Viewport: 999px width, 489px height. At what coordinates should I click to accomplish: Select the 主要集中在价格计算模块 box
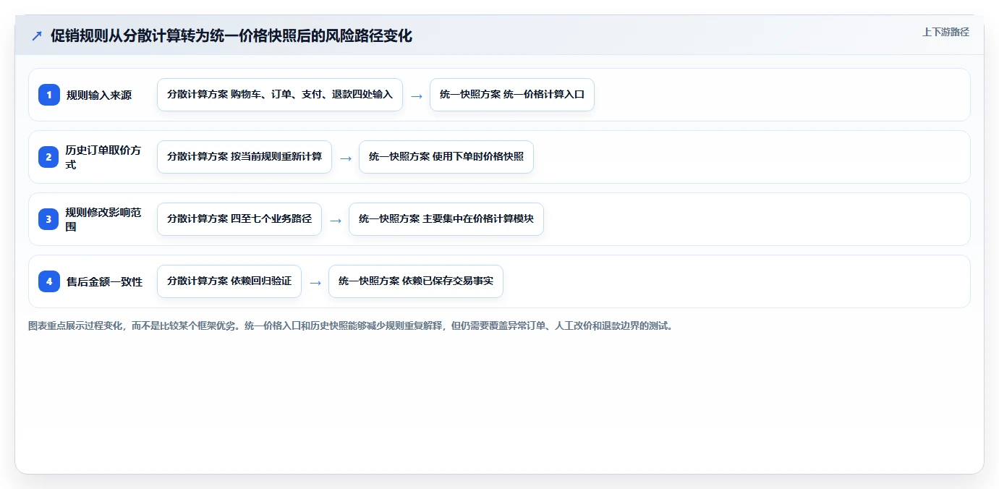tap(446, 219)
